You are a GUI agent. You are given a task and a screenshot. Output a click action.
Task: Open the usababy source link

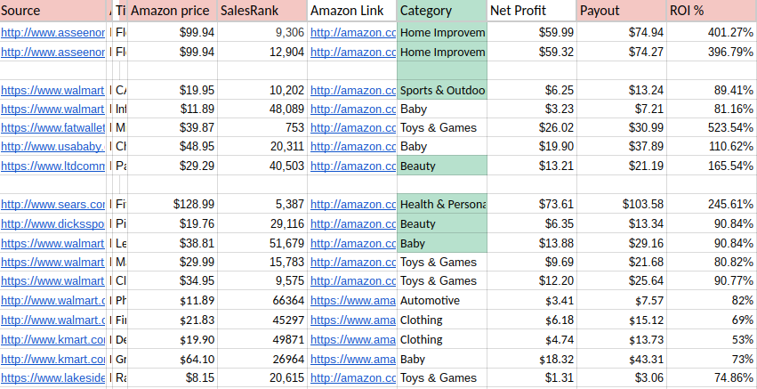coord(53,147)
